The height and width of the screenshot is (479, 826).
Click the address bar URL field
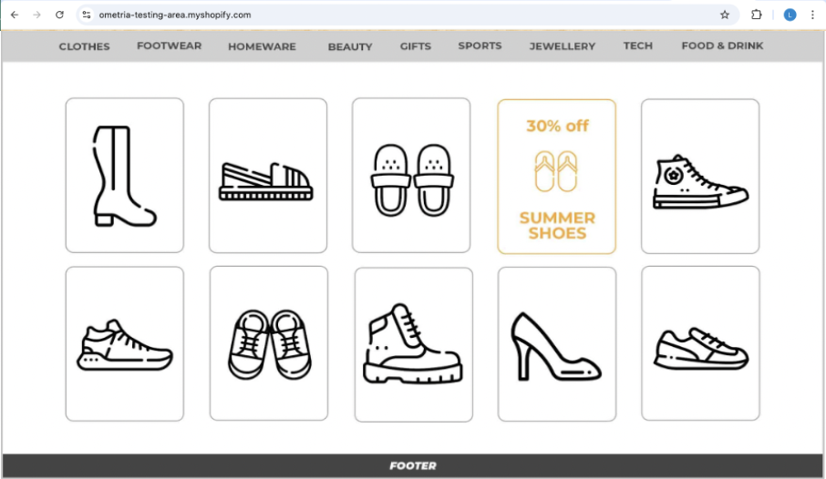408,15
